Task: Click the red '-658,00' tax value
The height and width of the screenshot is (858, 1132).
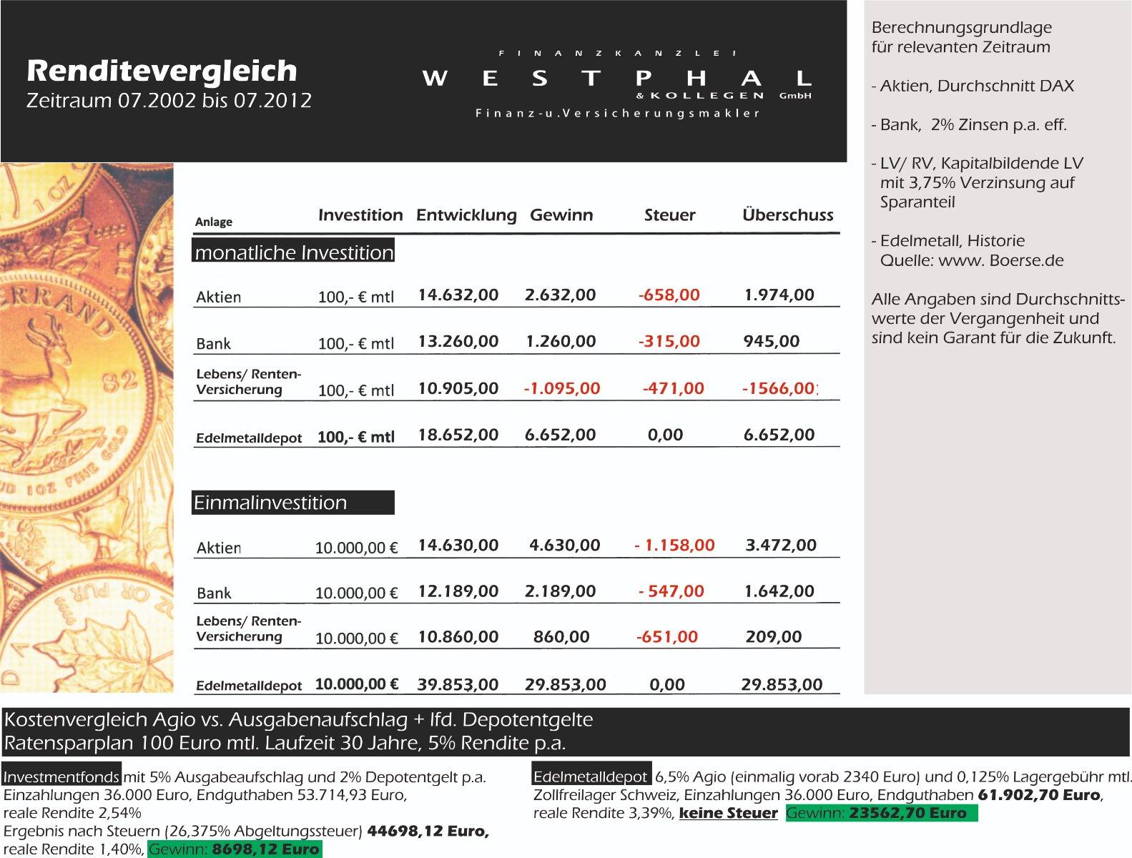Action: [x=669, y=295]
